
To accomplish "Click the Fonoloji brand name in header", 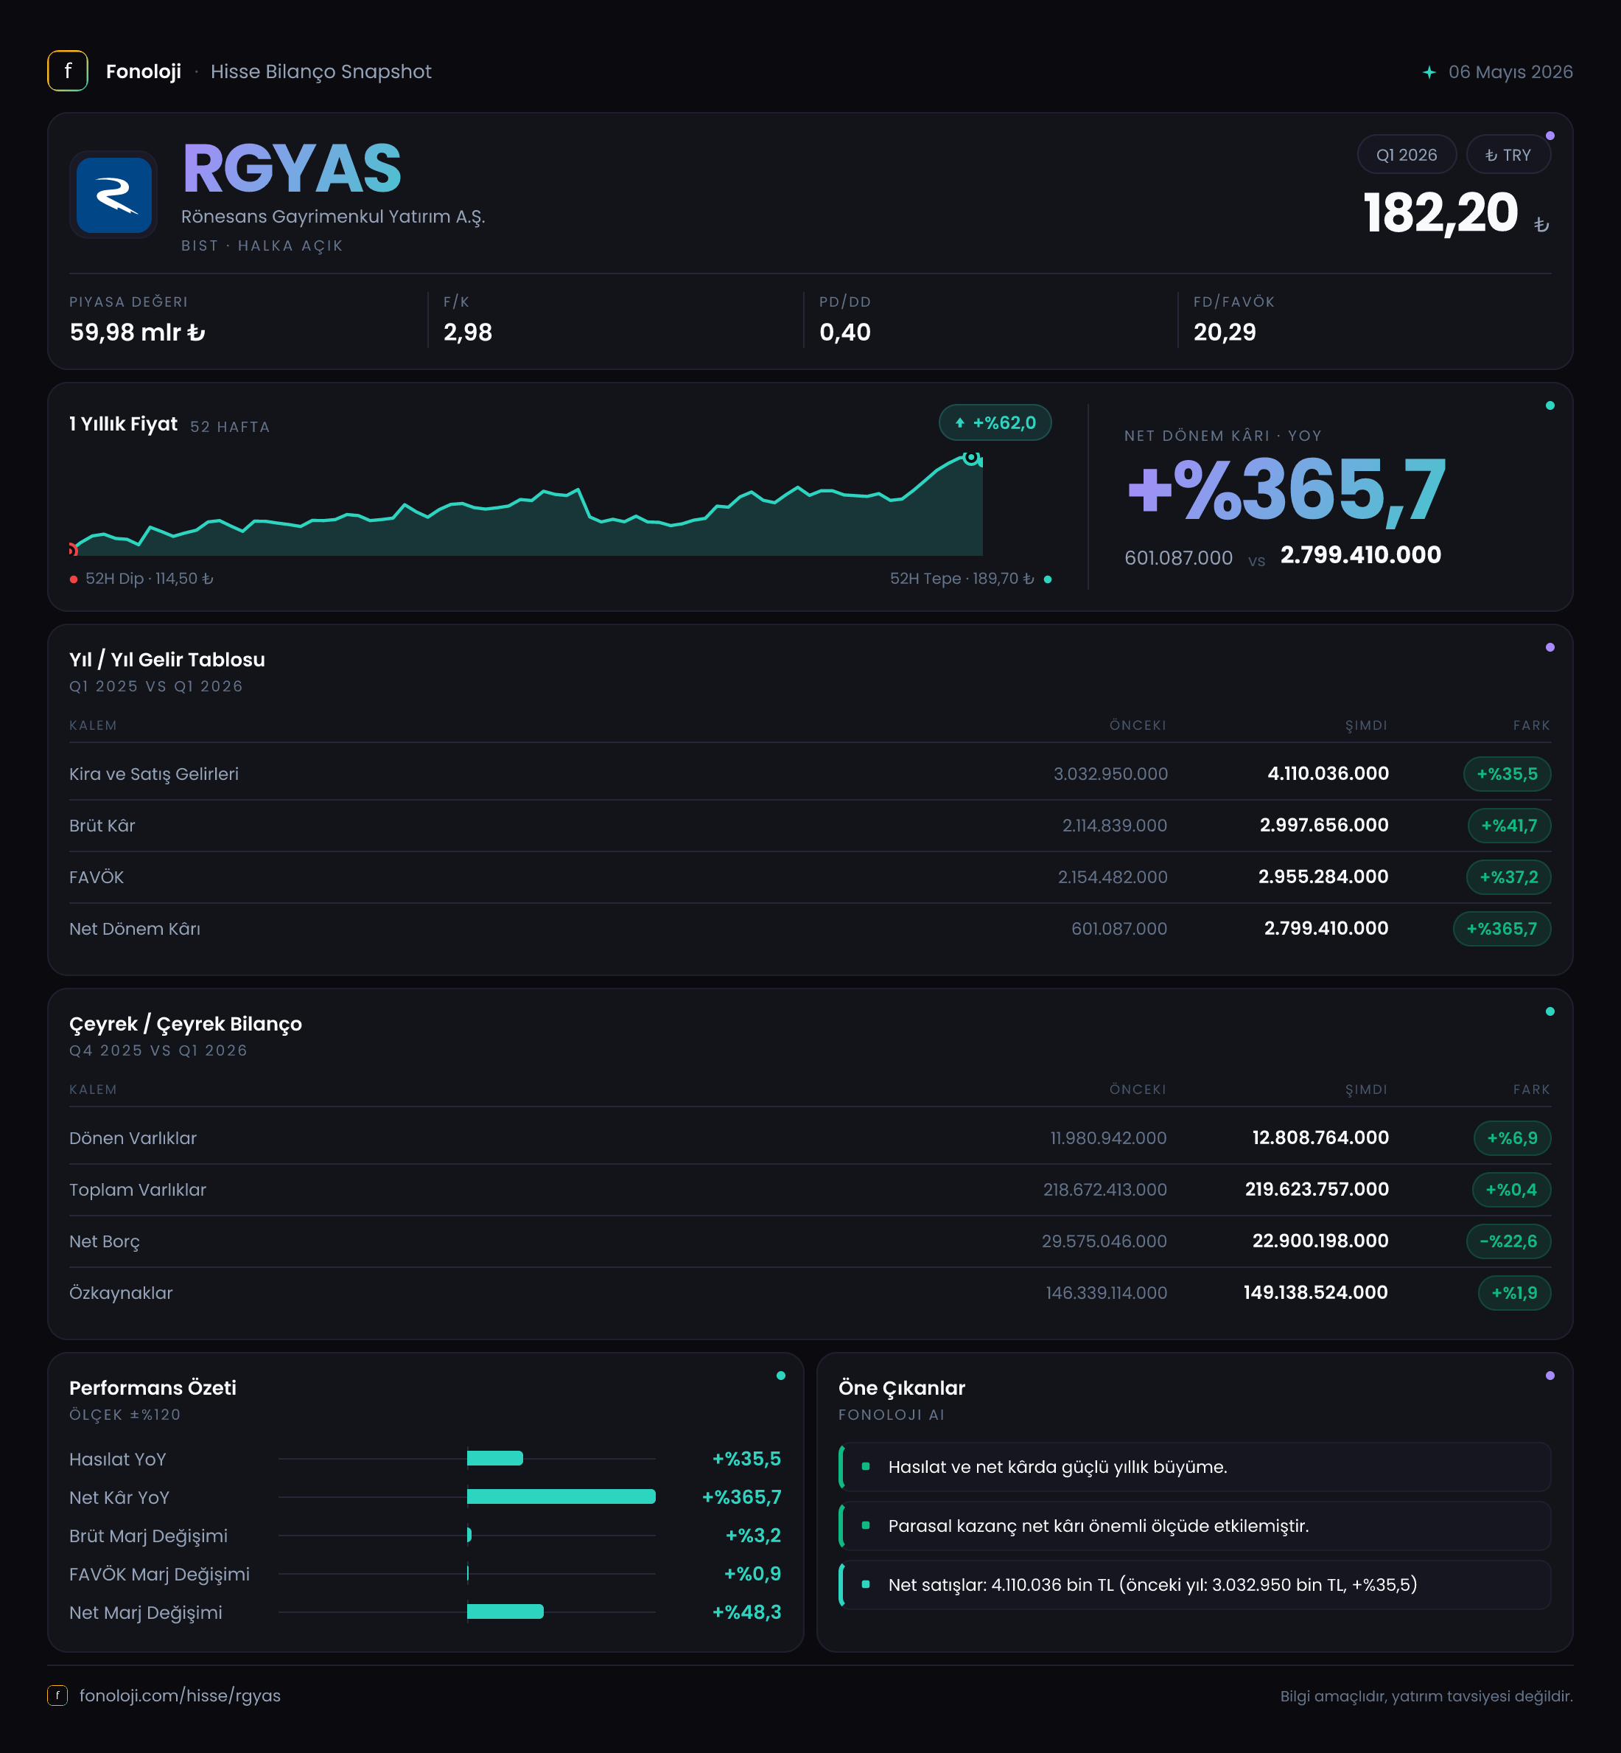I will click(144, 72).
